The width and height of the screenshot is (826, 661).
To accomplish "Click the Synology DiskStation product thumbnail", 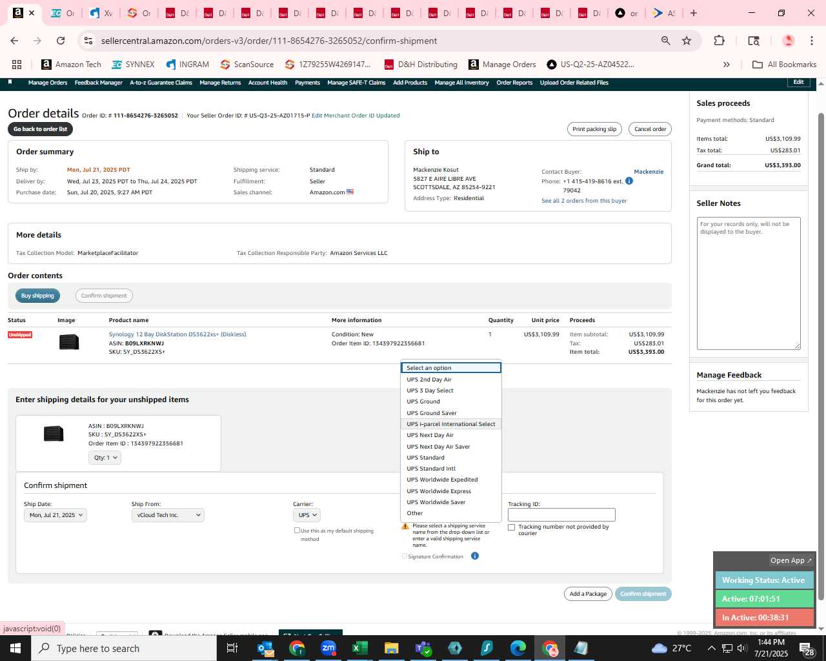I will coord(69,341).
